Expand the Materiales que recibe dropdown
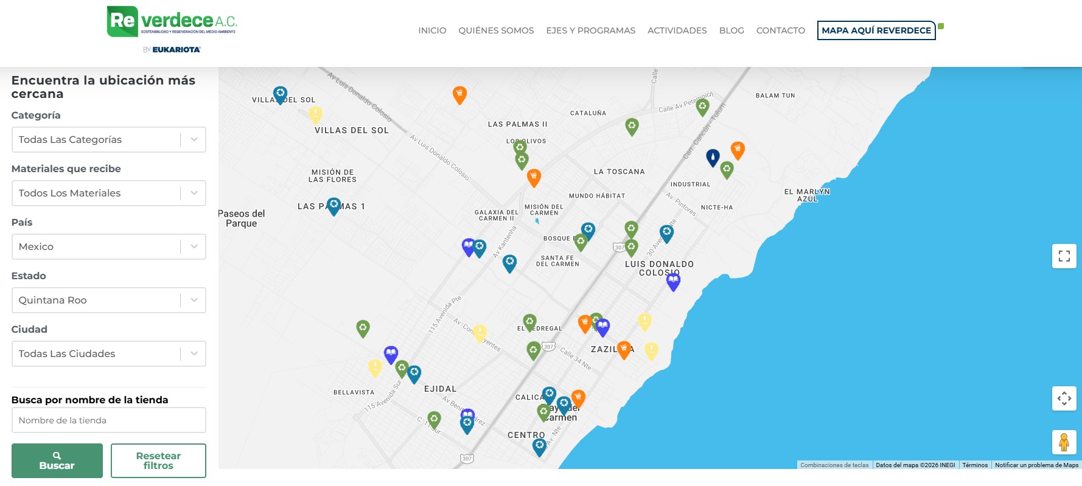This screenshot has height=486, width=1082. 108,193
